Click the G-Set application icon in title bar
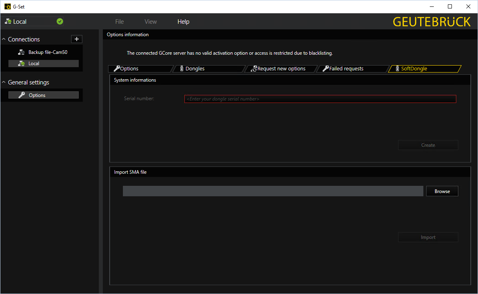This screenshot has width=478, height=294. point(7,6)
